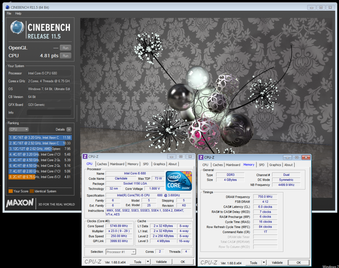Click the Bus Speed value 250.00 MHz

[119, 236]
